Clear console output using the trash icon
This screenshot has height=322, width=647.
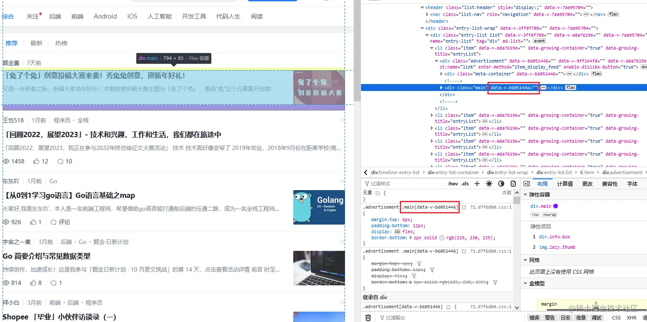click(x=368, y=317)
